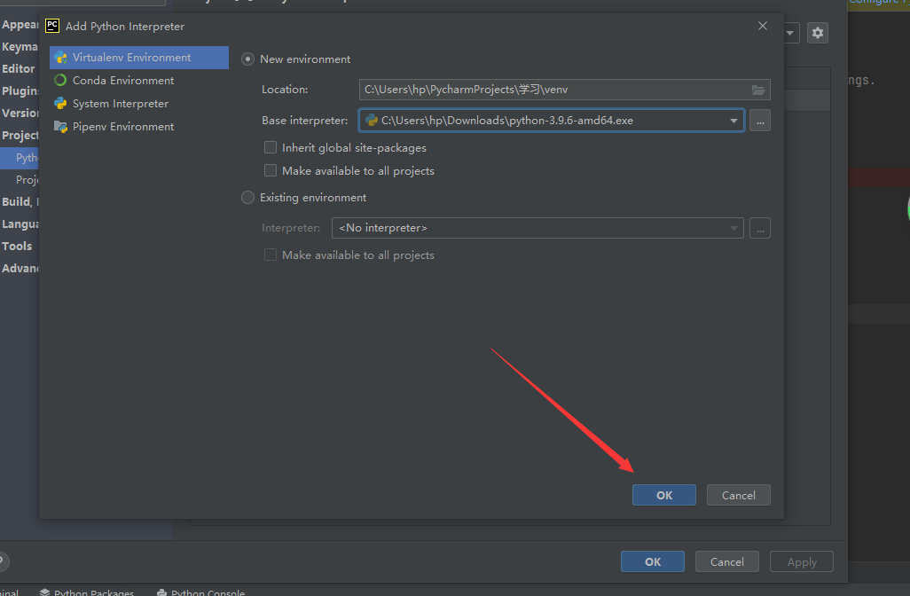This screenshot has height=596, width=910.
Task: Open the Editor section in Settings sidebar
Action: (18, 68)
